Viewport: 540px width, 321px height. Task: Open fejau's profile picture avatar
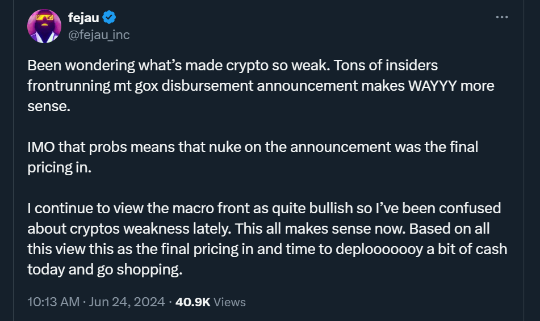[44, 26]
